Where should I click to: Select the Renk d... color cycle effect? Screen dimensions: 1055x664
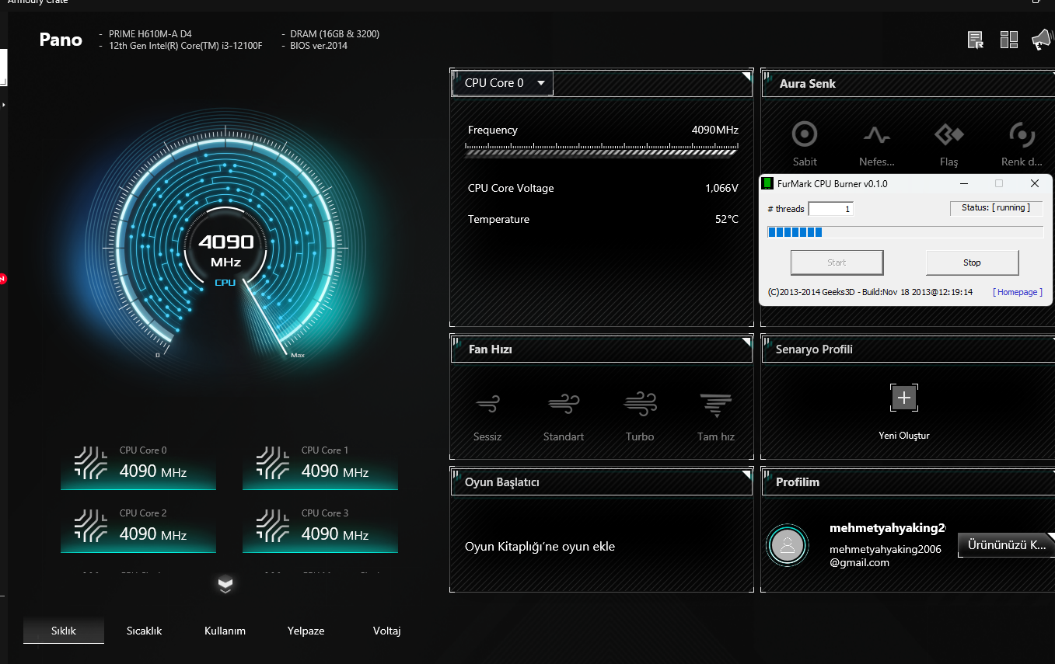point(1022,144)
